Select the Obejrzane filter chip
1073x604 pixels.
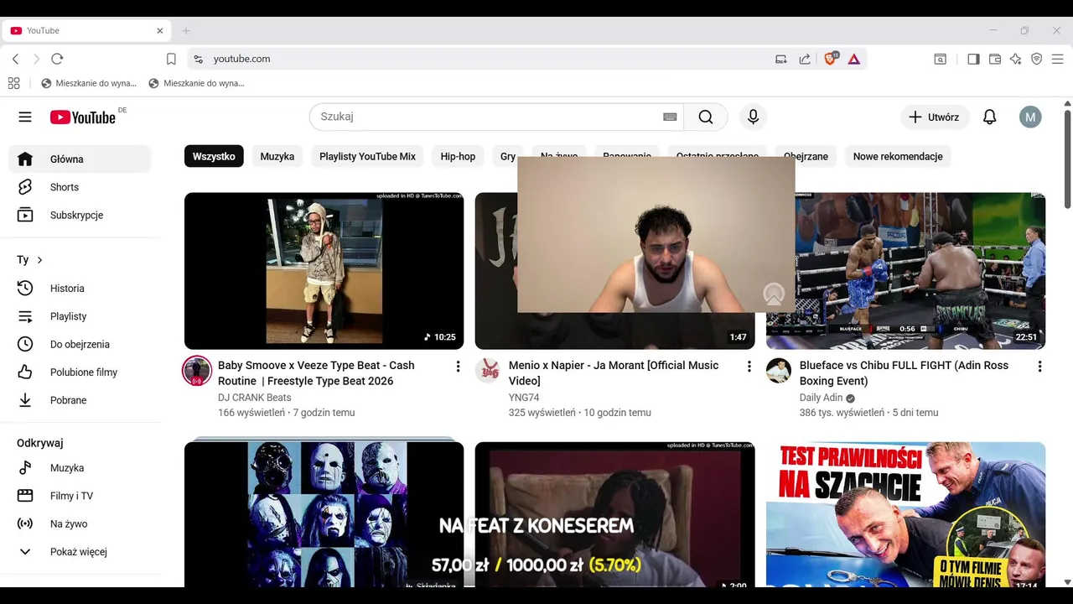806,156
